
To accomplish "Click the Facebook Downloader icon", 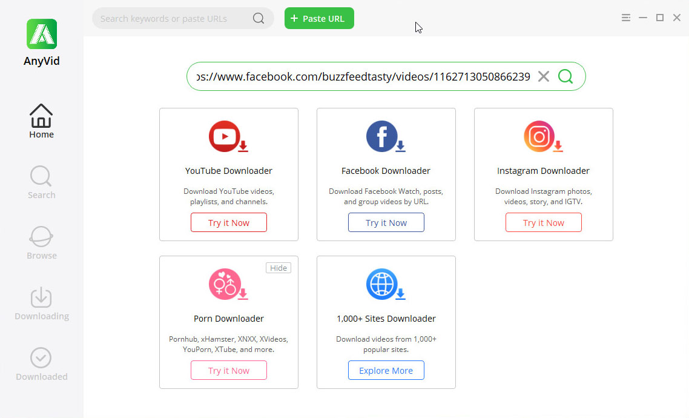I will 386,137.
